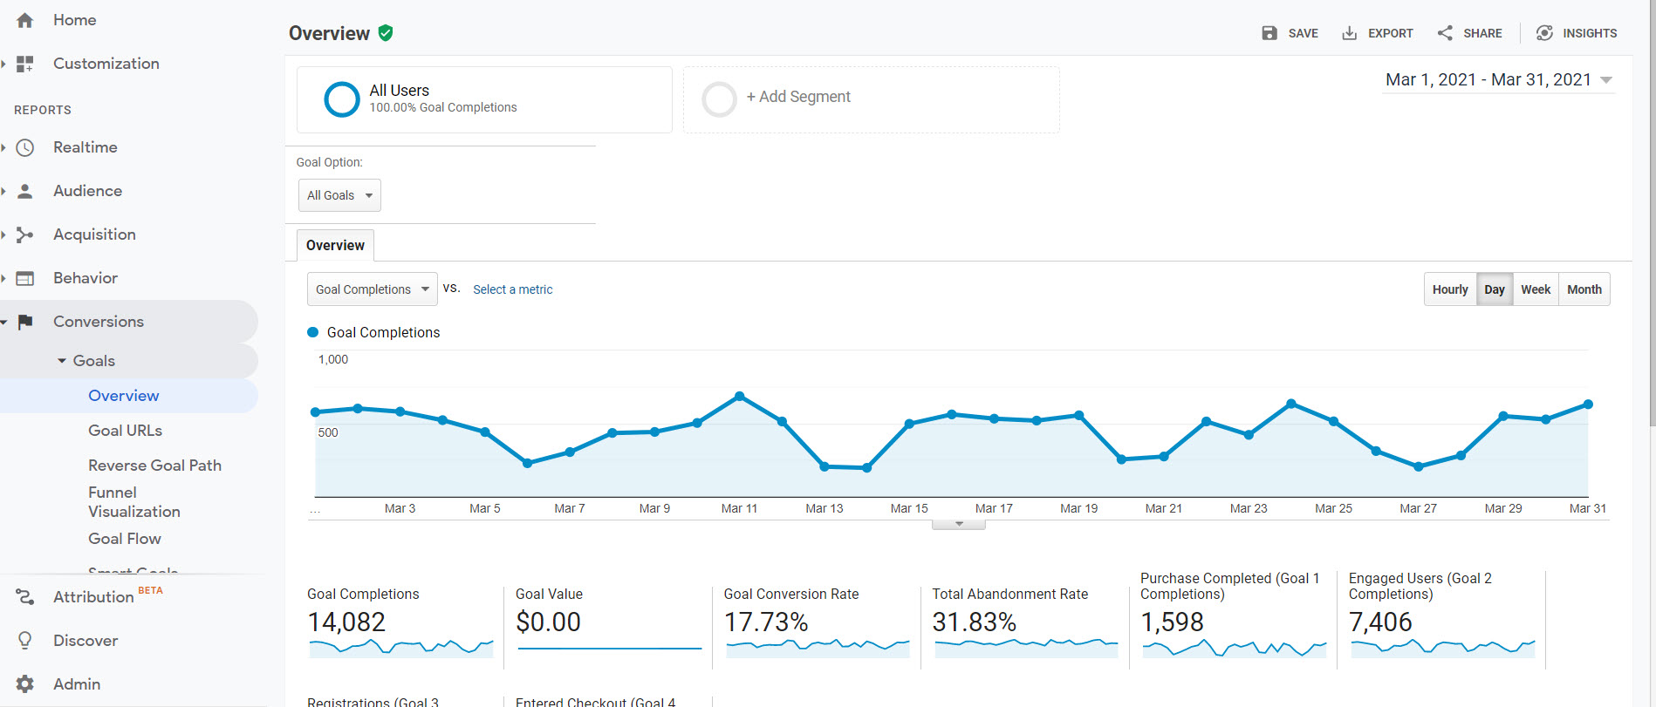Click the Insights icon in header
This screenshot has height=707, width=1656.
click(x=1544, y=33)
